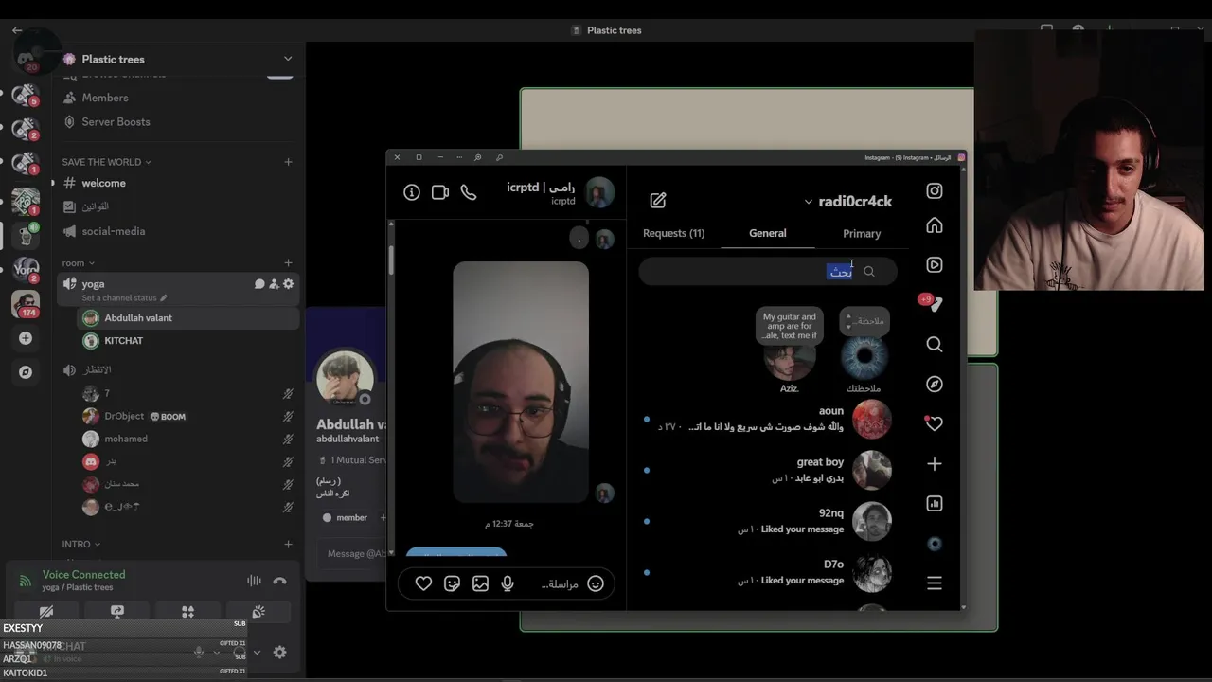
Task: Open Instagram Home from the sidebar
Action: 935,225
